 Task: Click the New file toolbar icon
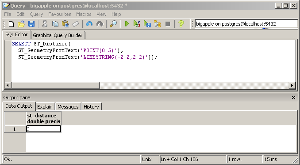click(11, 24)
